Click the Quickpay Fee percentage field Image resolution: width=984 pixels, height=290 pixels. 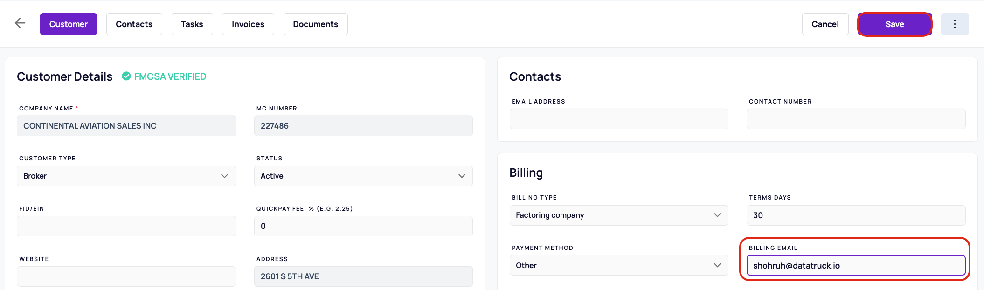point(363,226)
